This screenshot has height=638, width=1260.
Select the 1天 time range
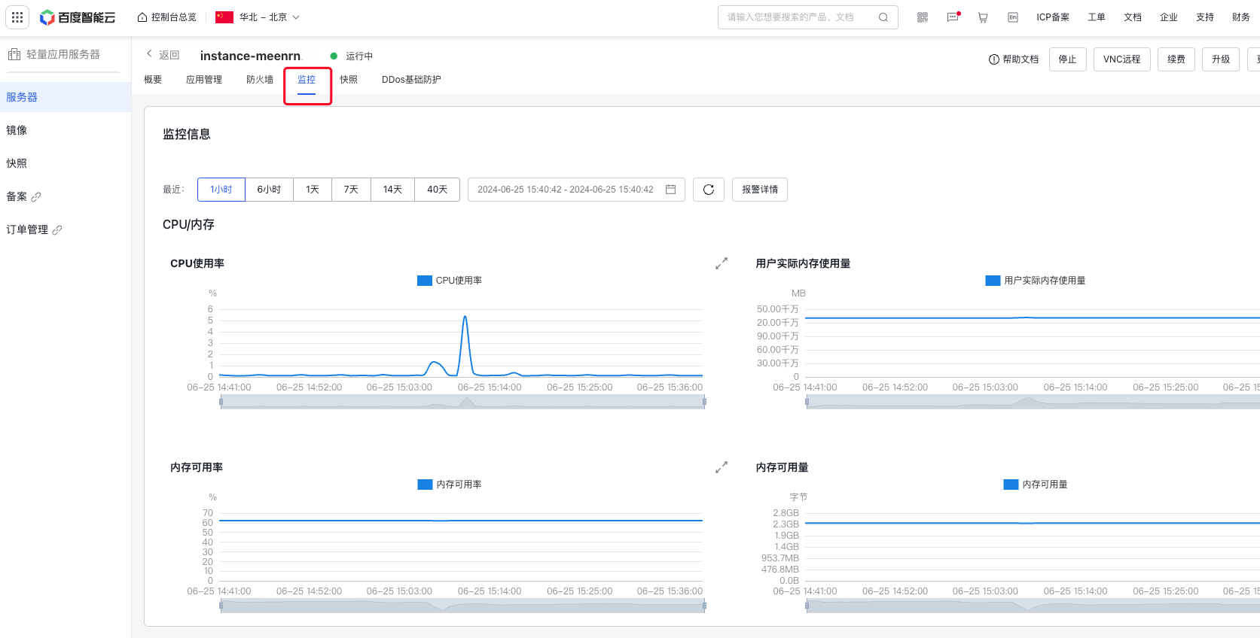[x=313, y=190]
